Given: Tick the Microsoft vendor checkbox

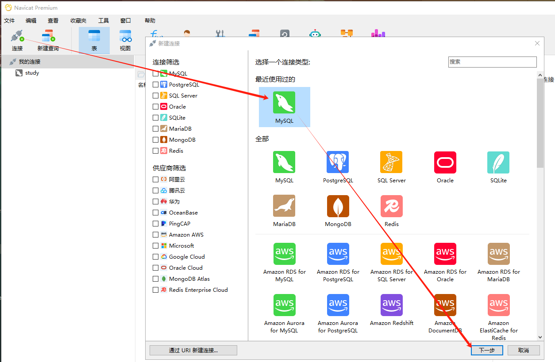Looking at the screenshot, I should 155,245.
